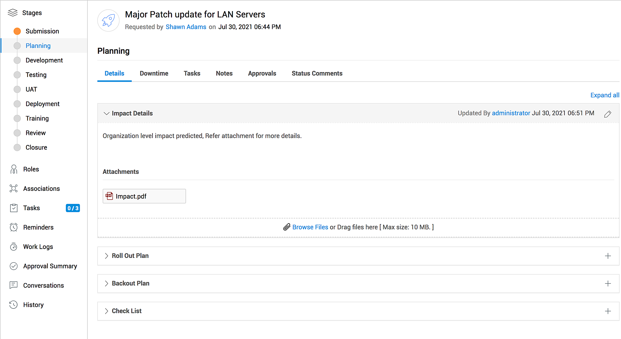This screenshot has height=339, width=621.
Task: Edit Impact Details with pencil icon
Action: point(608,114)
